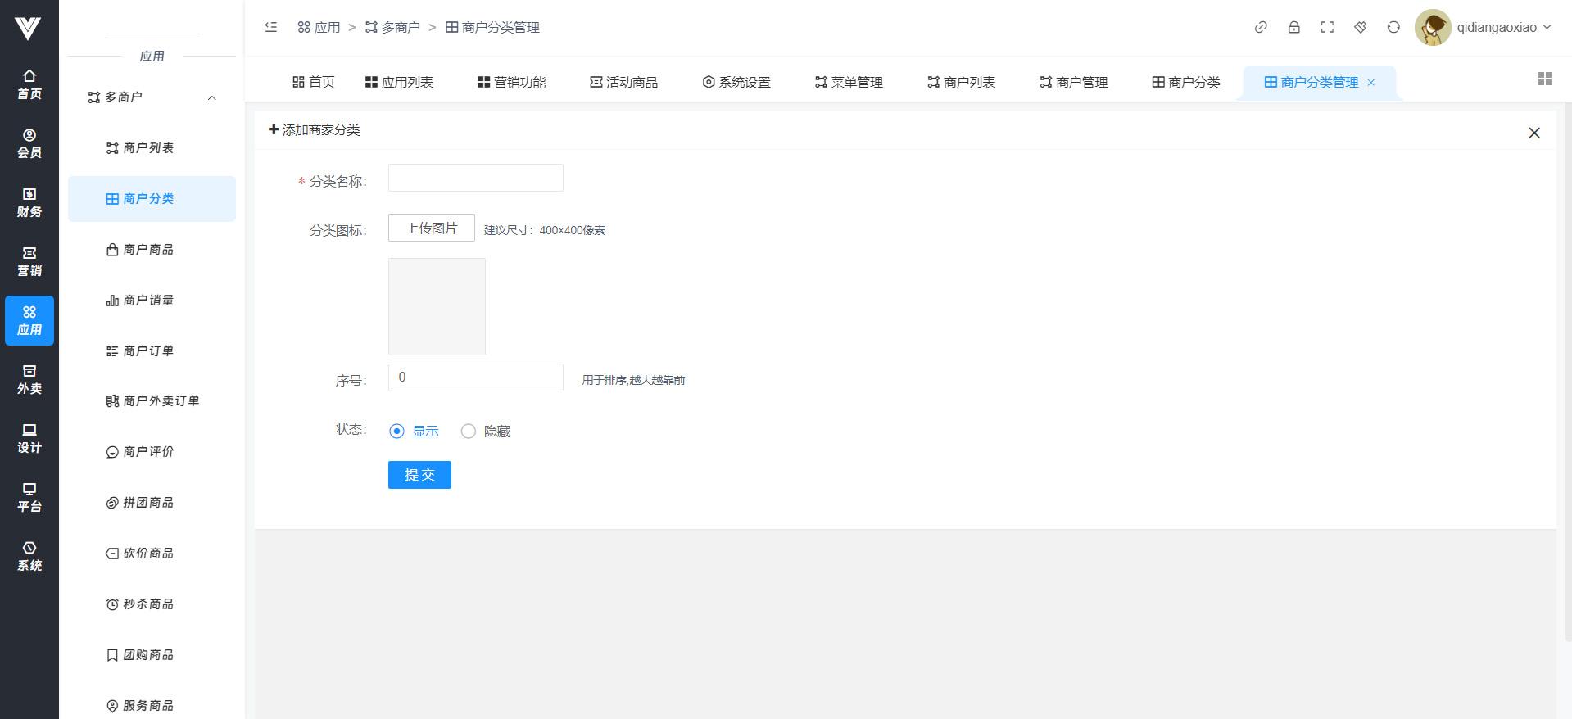Viewport: 1572px width, 719px height.
Task: Switch to the 商户列表 tab
Action: (x=961, y=82)
